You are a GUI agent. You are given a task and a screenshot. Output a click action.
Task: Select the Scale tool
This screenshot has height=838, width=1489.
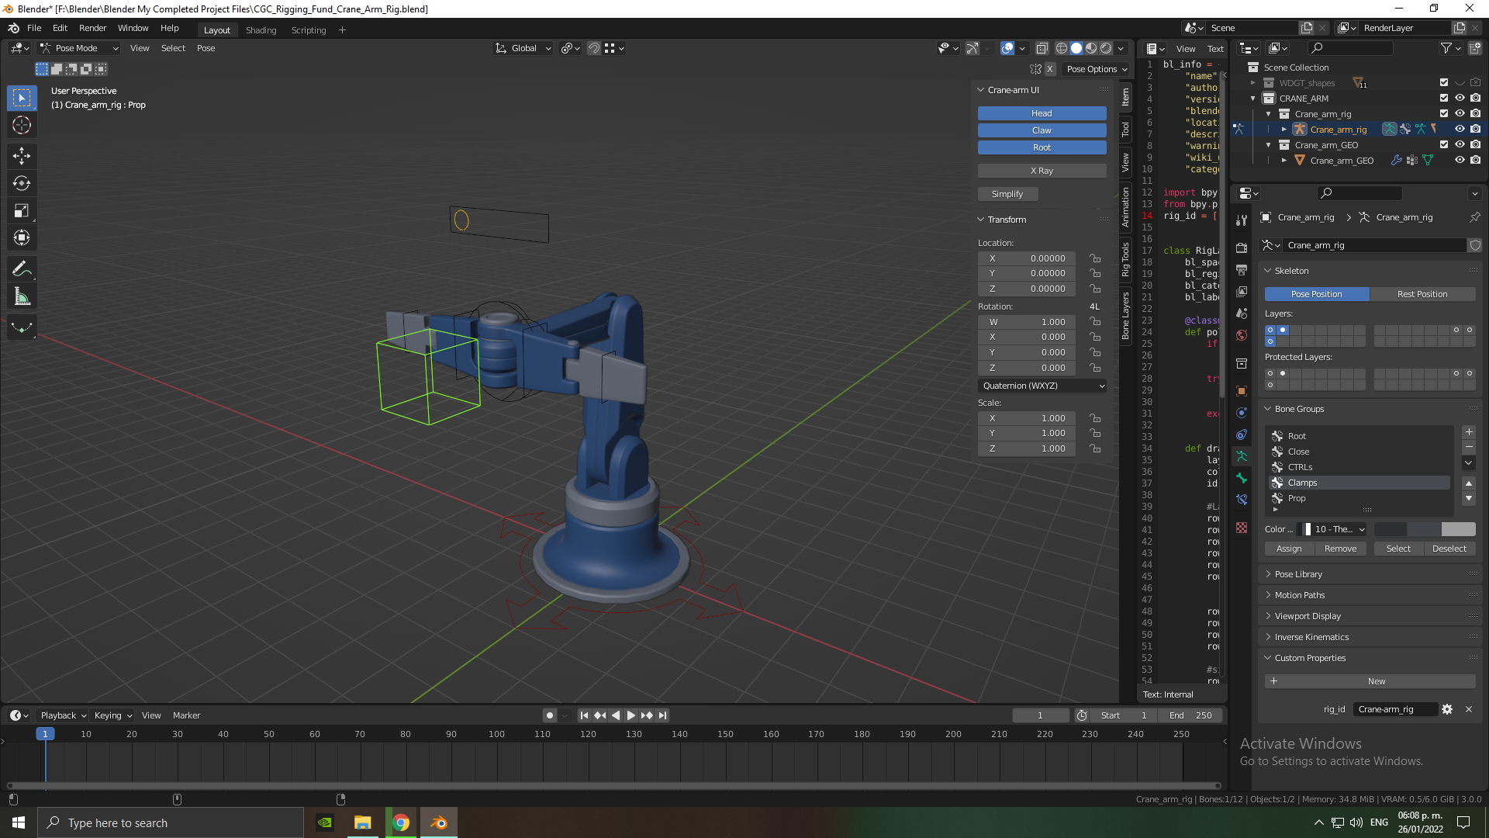(x=22, y=210)
